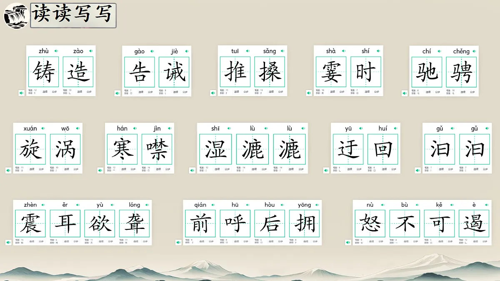This screenshot has width=500, height=281.
Task: Click 分步 under the character 拥
Action: coord(315,241)
